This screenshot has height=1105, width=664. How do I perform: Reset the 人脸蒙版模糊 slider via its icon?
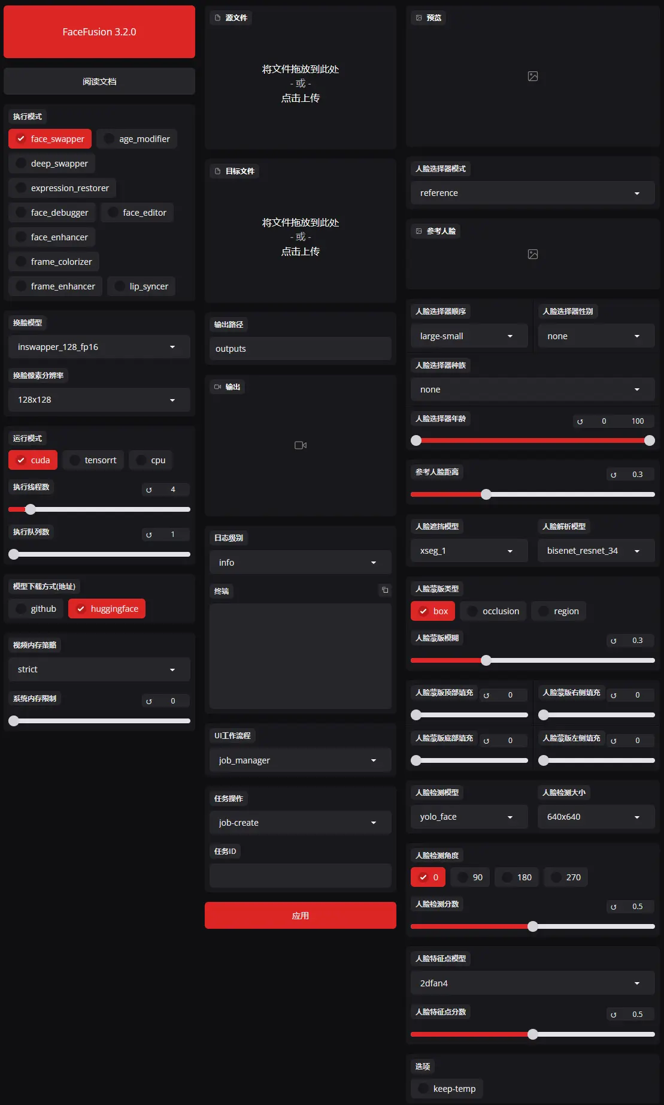point(613,641)
